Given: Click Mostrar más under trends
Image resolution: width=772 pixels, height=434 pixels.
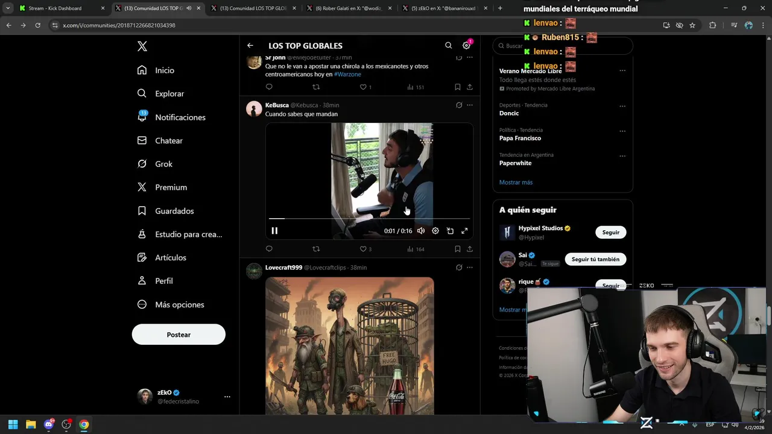Looking at the screenshot, I should click(x=516, y=182).
